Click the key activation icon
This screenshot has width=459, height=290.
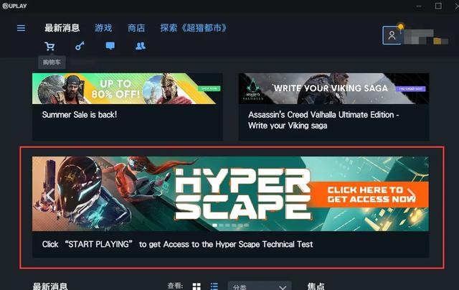80,46
